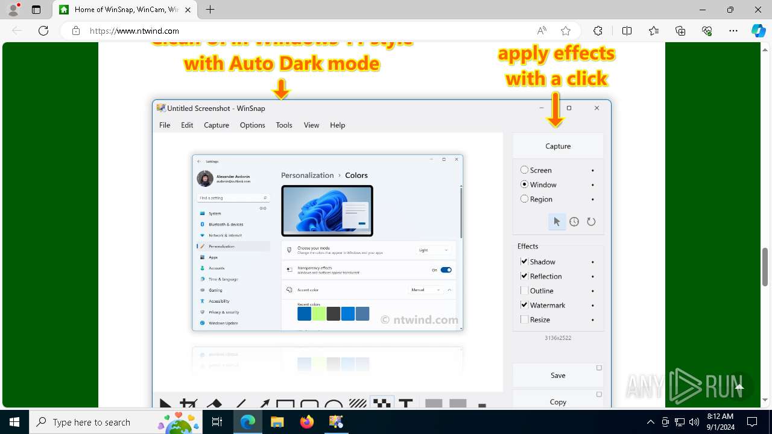The image size is (772, 434).
Task: Launch Firefox from the taskbar
Action: point(307,422)
